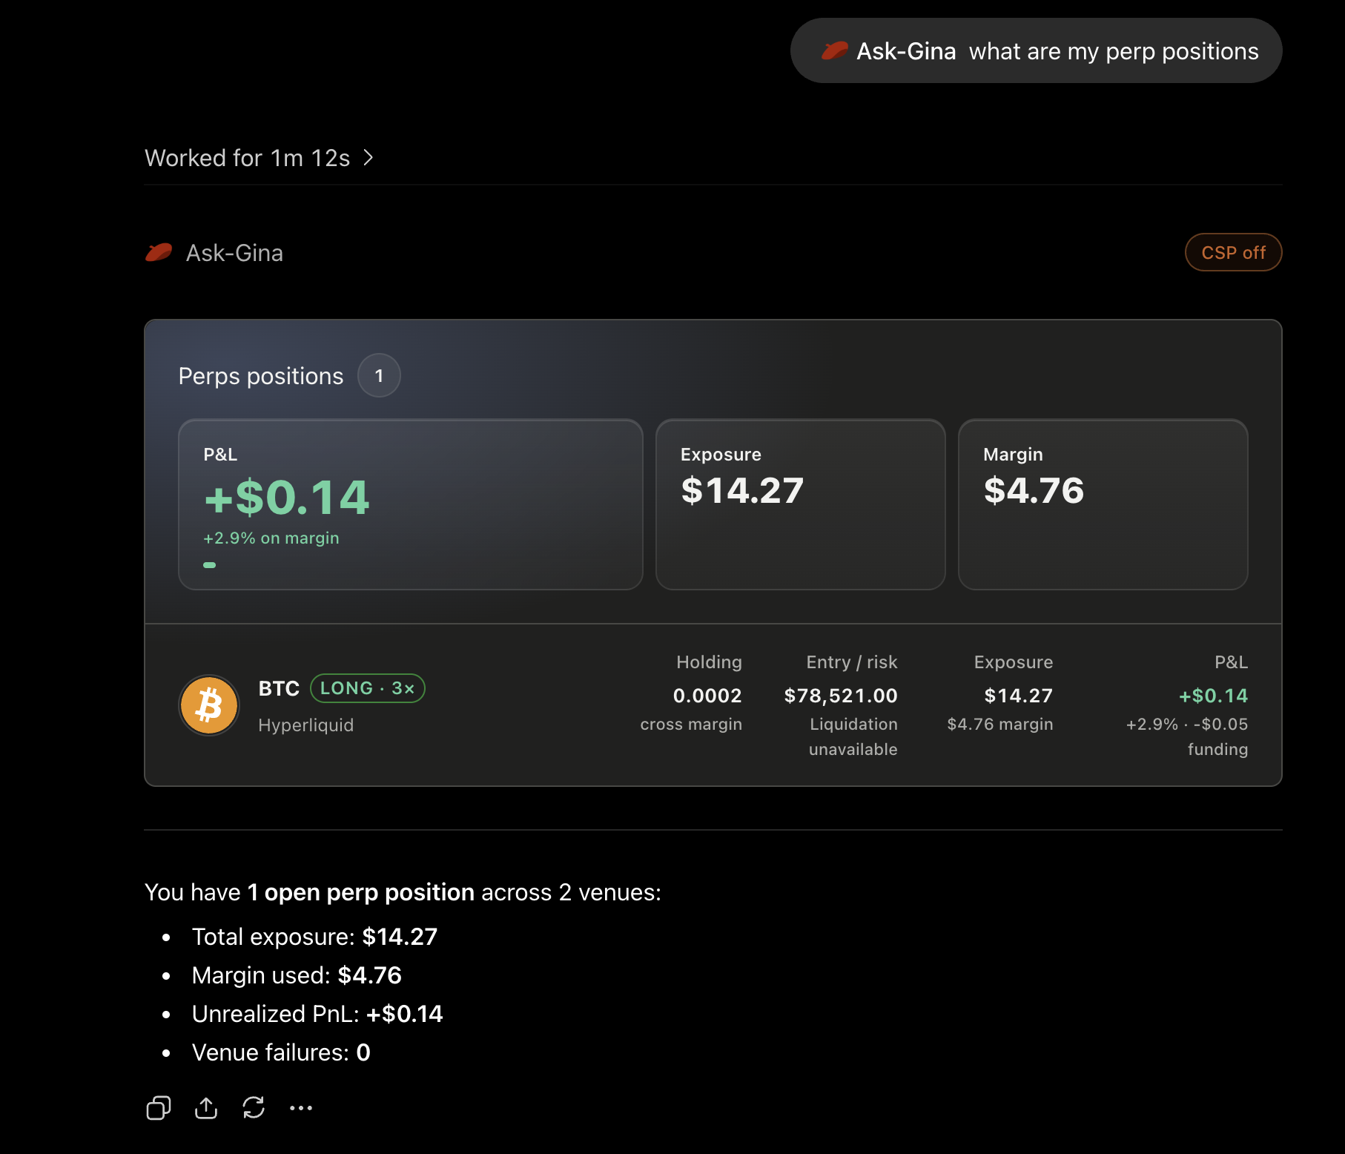Screen dimensions: 1345x1154
Task: Click the positions count badge showing 1
Action: point(379,376)
